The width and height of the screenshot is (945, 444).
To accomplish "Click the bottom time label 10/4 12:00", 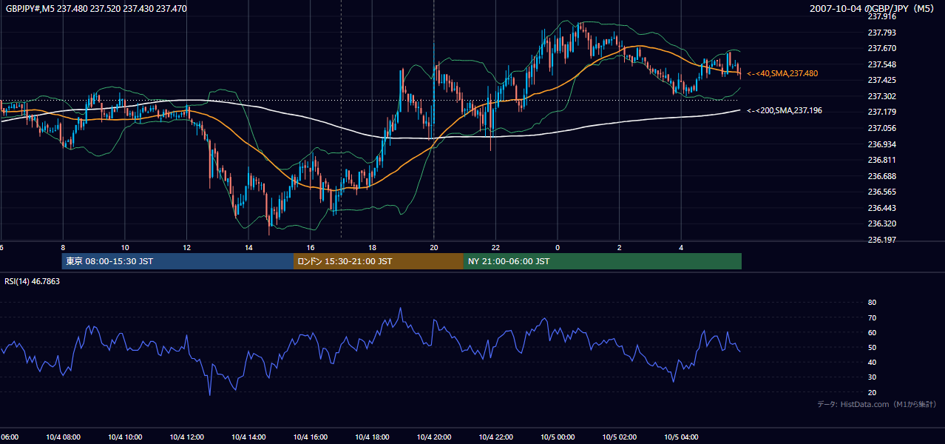I will coord(187,437).
